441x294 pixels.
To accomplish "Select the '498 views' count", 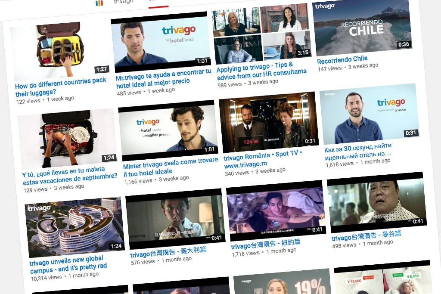I will coord(344,245).
